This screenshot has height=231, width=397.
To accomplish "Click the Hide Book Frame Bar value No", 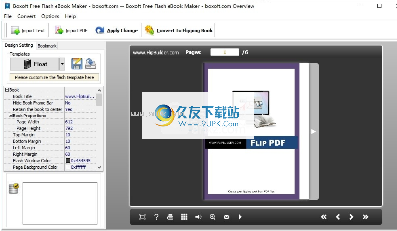I will tap(68, 103).
